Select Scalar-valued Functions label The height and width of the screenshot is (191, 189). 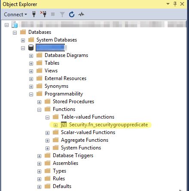(x=88, y=132)
